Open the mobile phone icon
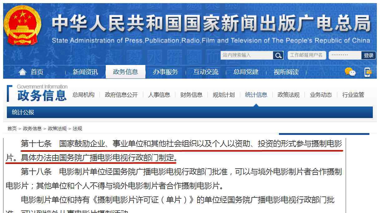Image resolution: width=380 pixels, height=213 pixels. pyautogui.click(x=368, y=72)
